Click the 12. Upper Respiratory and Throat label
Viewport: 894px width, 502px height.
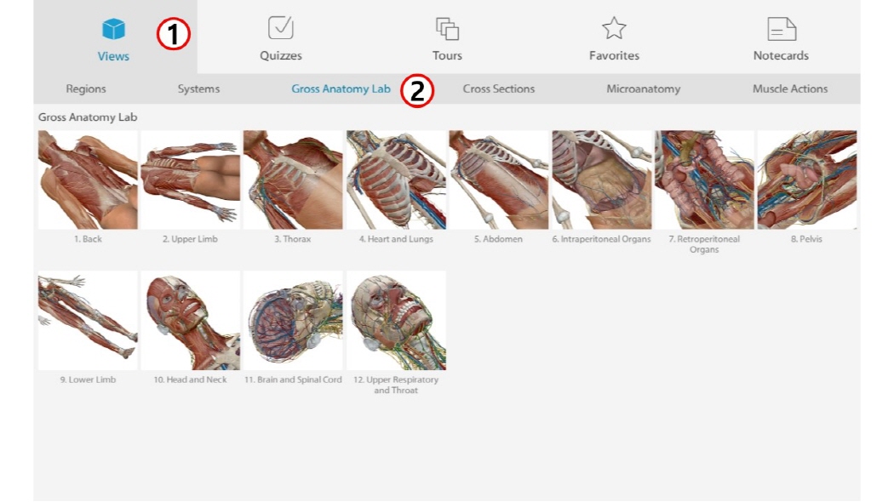point(396,385)
